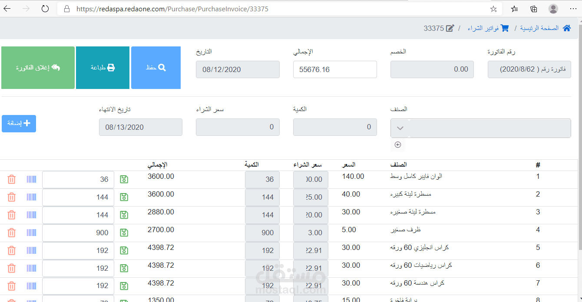Show the barcode for row 3
The width and height of the screenshot is (582, 302).
tap(31, 215)
